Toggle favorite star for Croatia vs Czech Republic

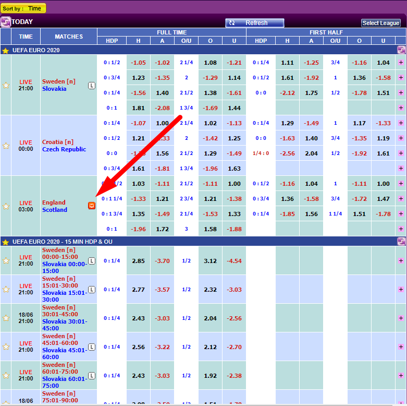6,146
